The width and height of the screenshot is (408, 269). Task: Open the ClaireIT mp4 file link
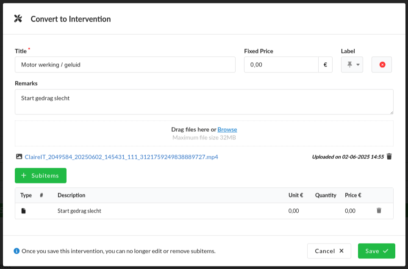coord(121,157)
